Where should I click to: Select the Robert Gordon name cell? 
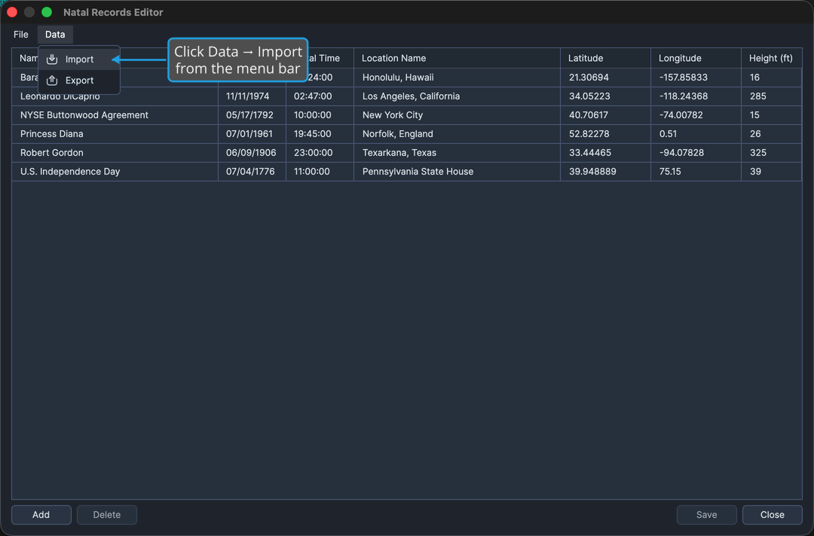pyautogui.click(x=115, y=153)
